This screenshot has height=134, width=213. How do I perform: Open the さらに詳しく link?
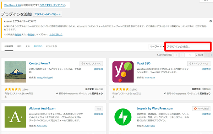[x=56, y=34]
